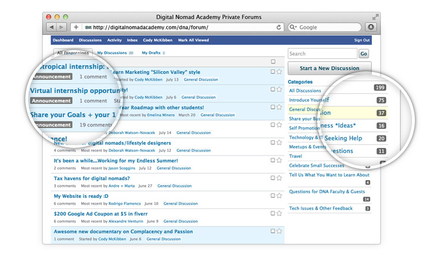
Task: Click the browser back arrow button
Action: [x=52, y=27]
